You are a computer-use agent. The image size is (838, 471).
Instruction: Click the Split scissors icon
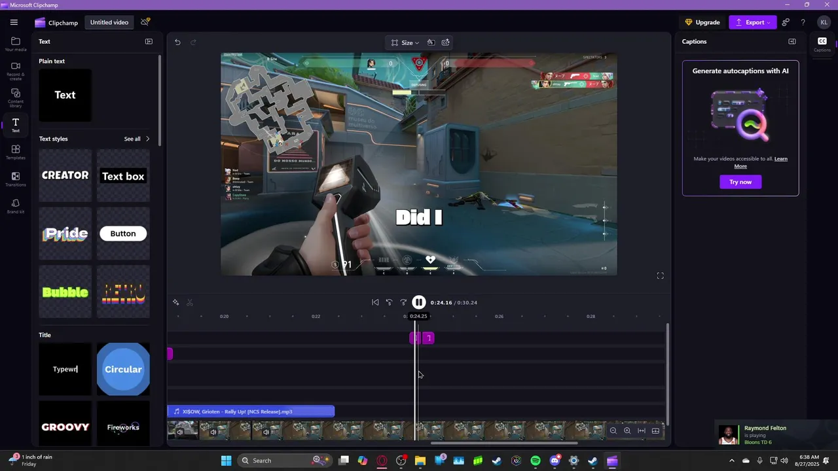coord(190,302)
